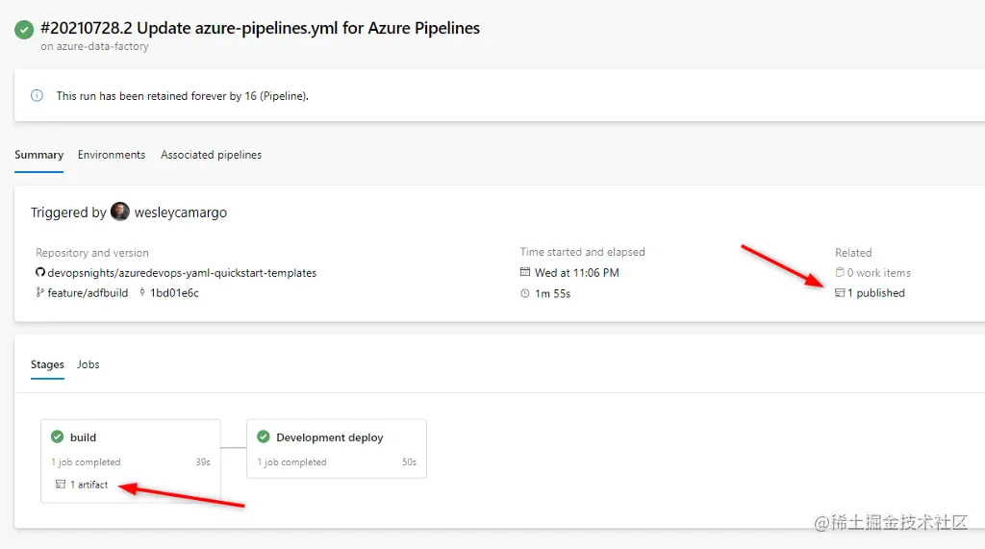Click the GitHub repository icon
985x549 pixels.
coord(40,273)
